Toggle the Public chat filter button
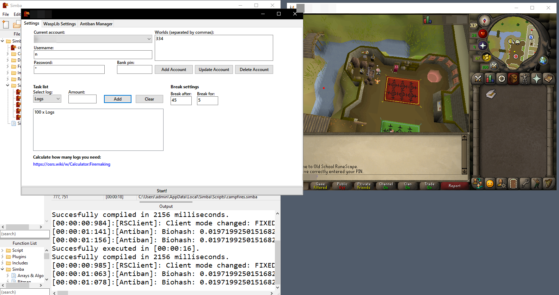Screen dimensions: 559x295 342,186
